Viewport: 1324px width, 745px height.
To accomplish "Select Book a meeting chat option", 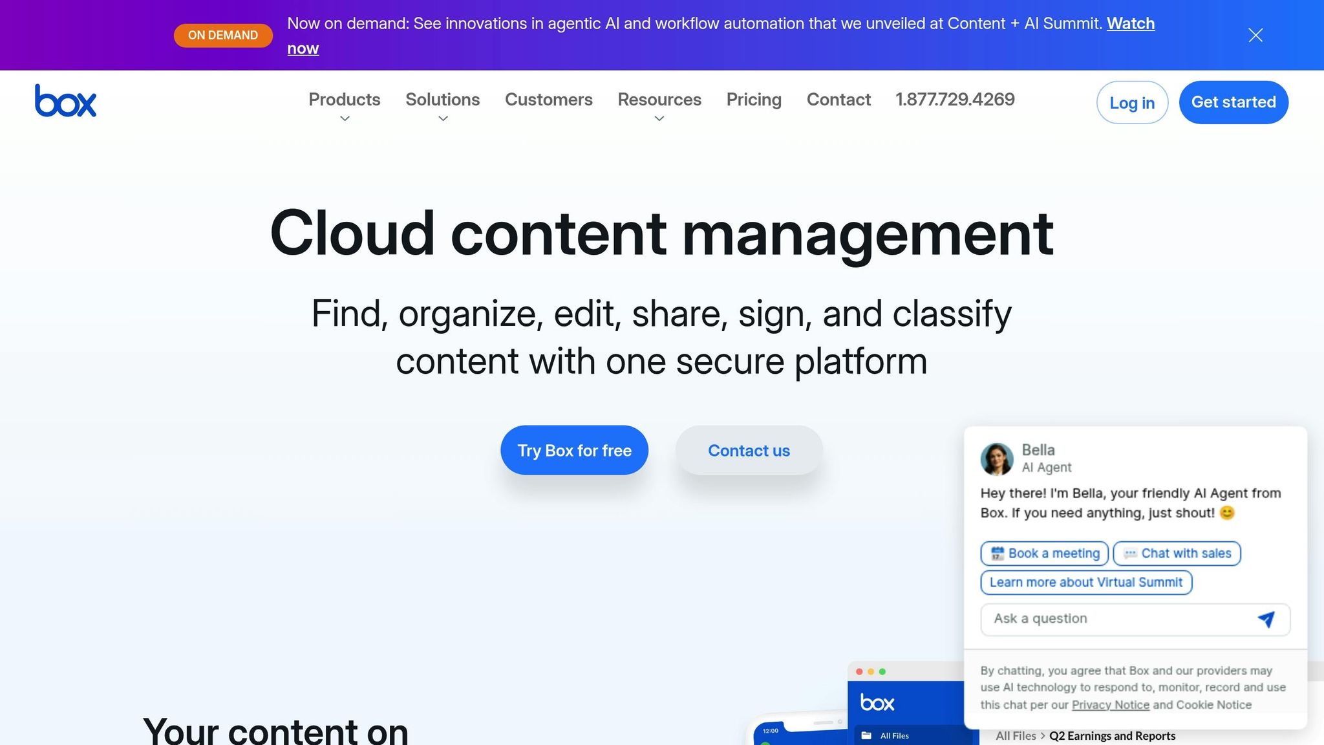I will pos(1045,554).
